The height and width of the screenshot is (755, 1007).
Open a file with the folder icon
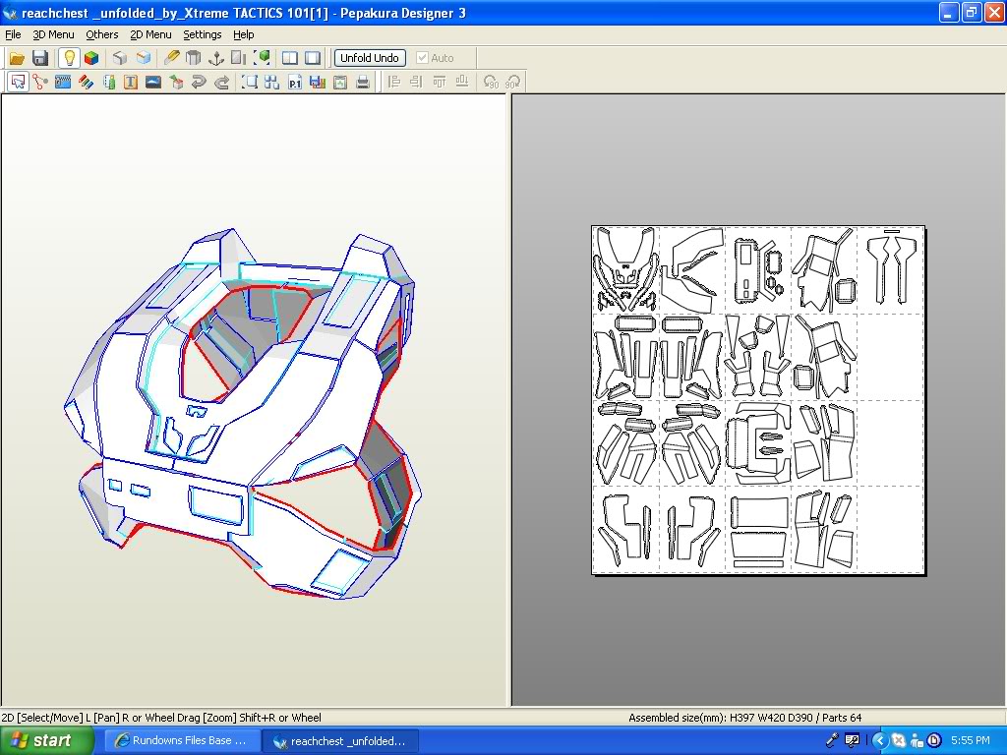pos(17,58)
